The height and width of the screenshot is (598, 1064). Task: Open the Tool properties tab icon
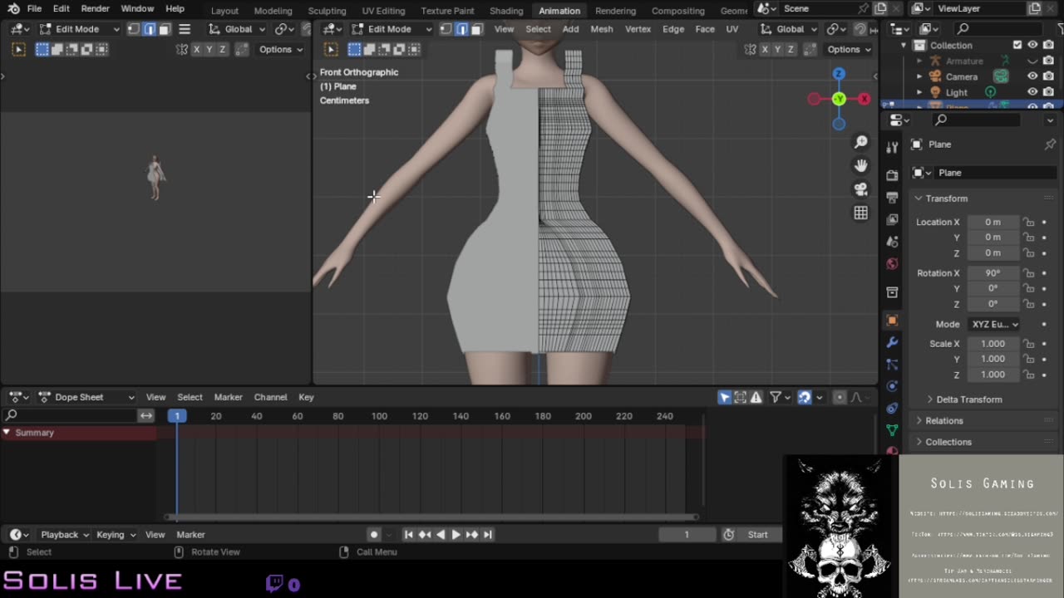892,148
